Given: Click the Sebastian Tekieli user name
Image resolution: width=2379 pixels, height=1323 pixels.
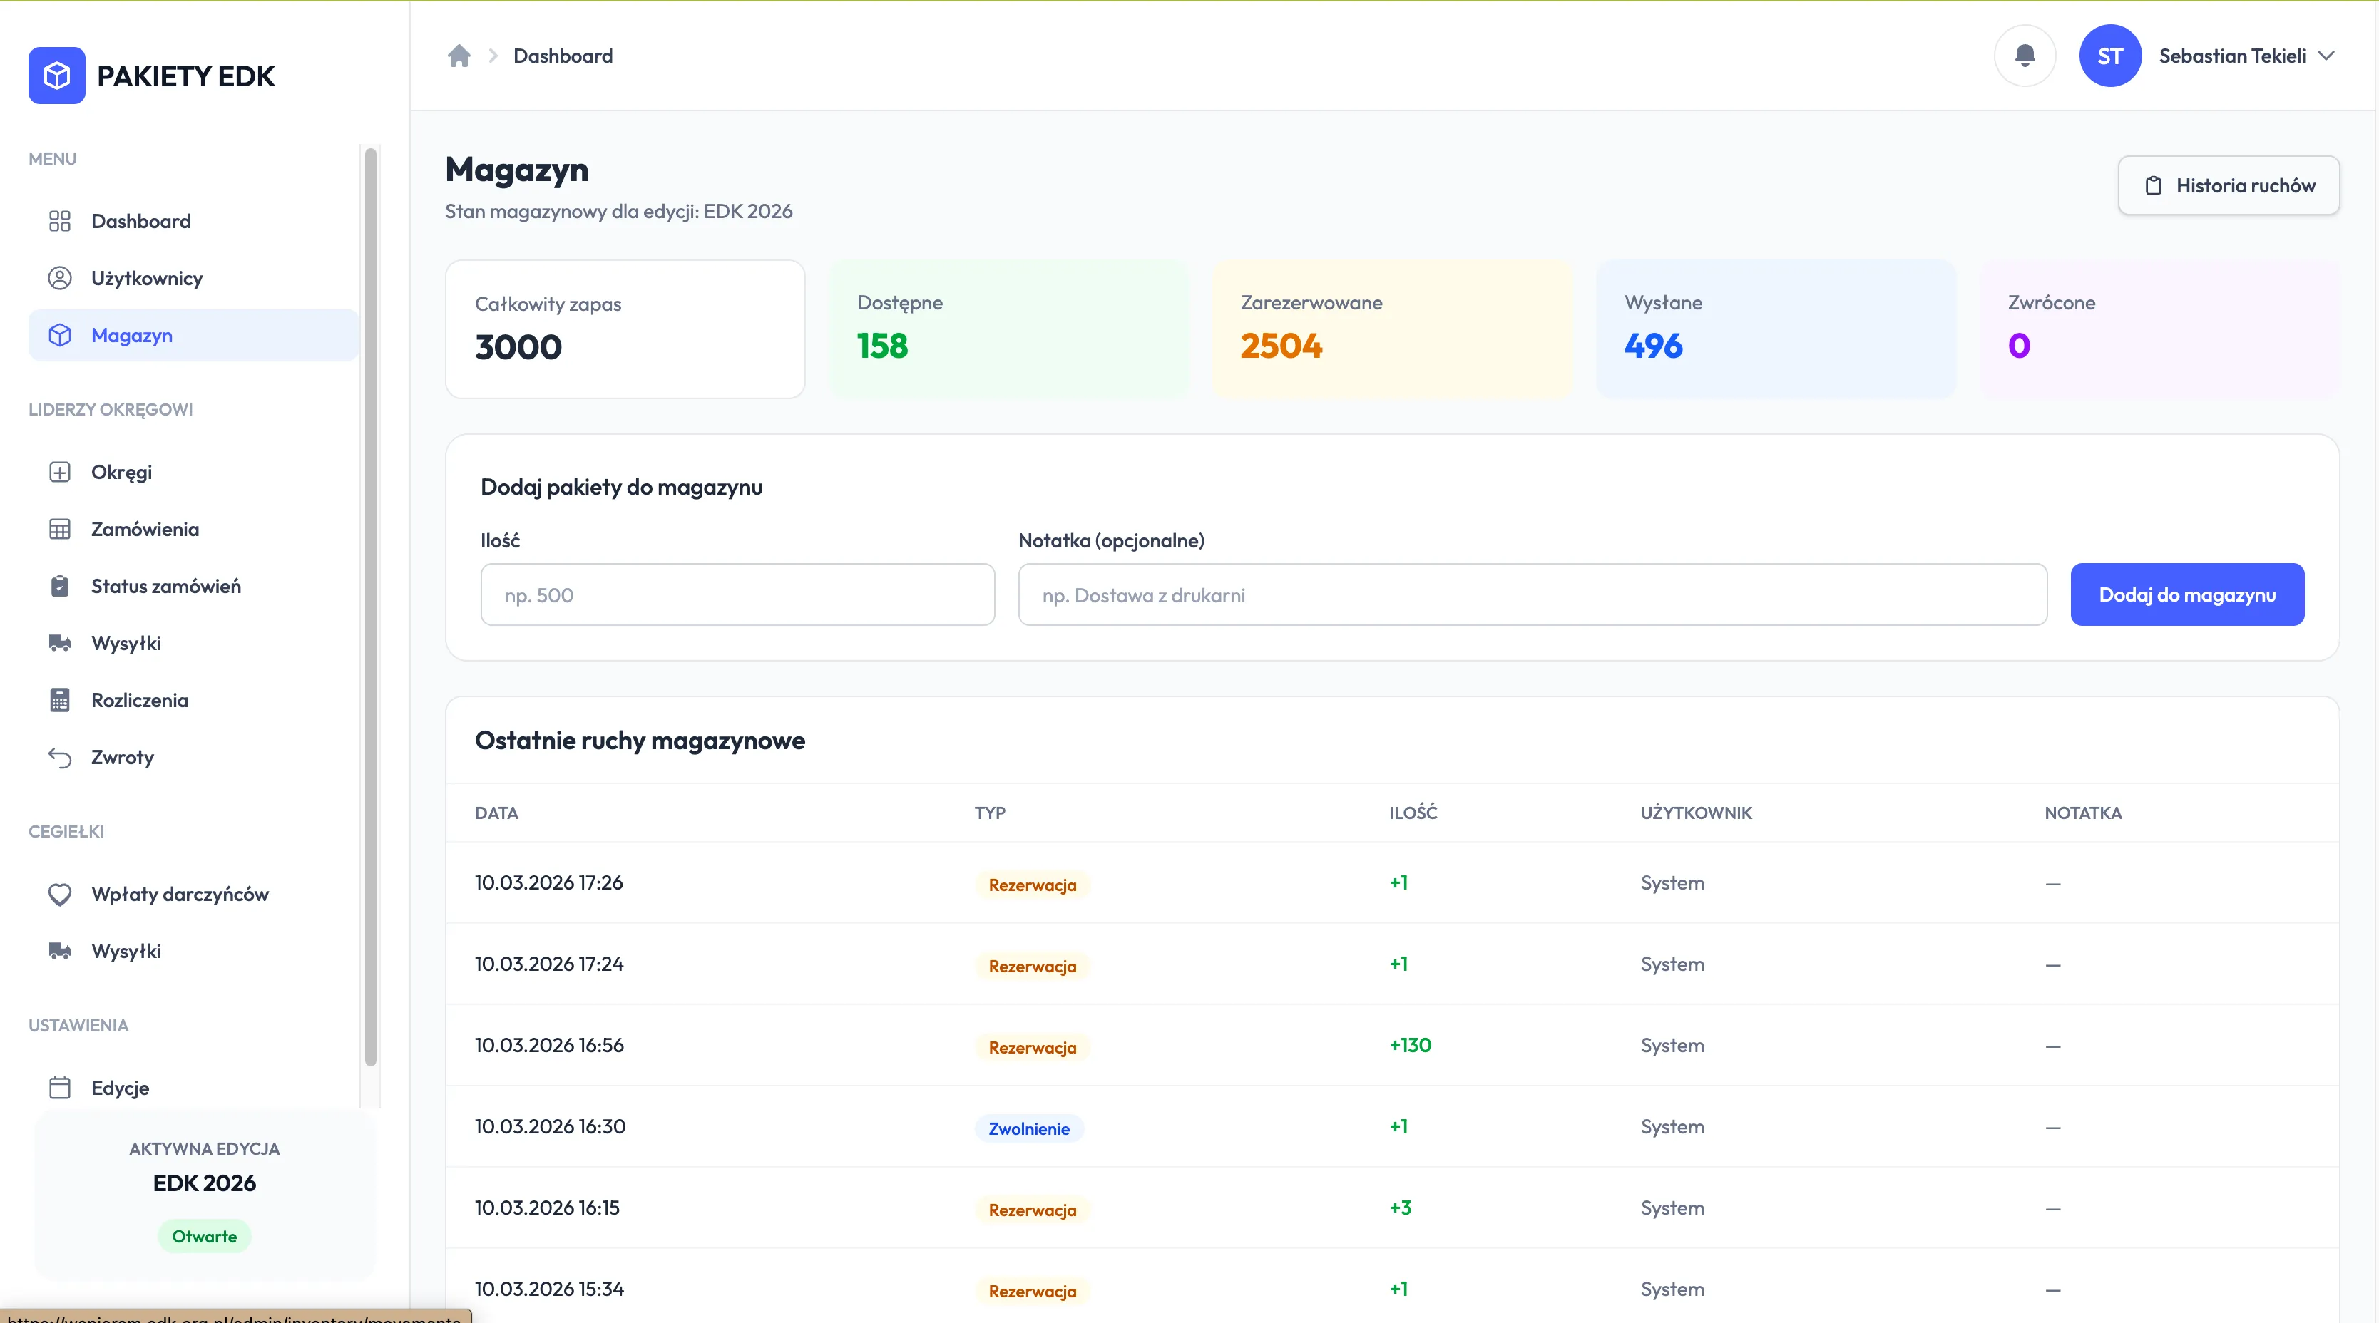Looking at the screenshot, I should (2232, 56).
